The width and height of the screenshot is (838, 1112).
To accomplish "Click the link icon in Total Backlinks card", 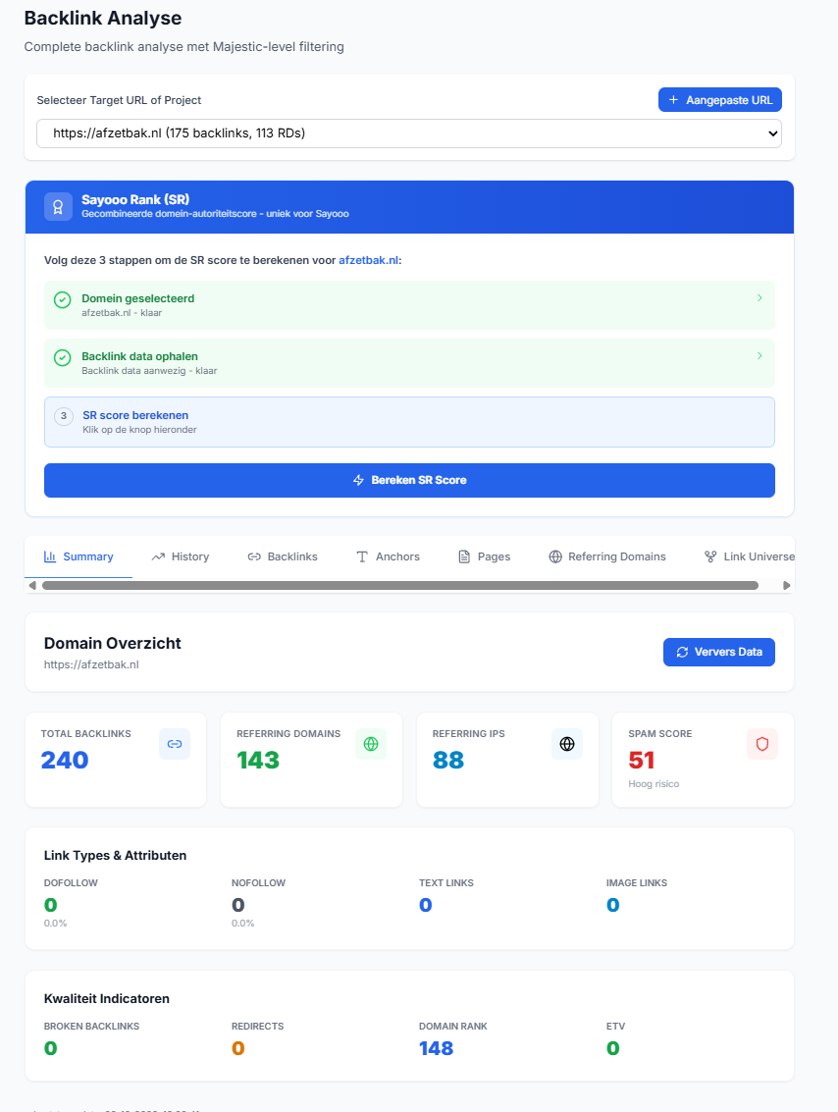I will pos(175,744).
